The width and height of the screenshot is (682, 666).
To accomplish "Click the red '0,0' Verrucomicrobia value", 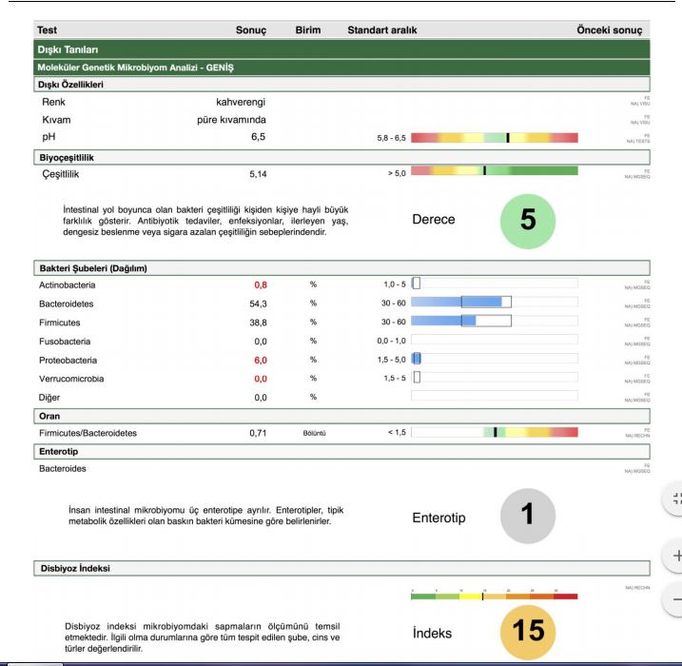I will click(x=261, y=379).
